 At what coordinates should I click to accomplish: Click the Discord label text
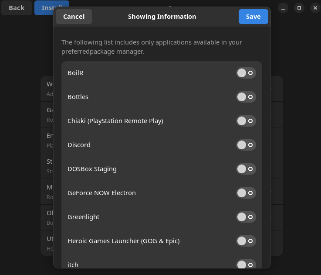[79, 145]
